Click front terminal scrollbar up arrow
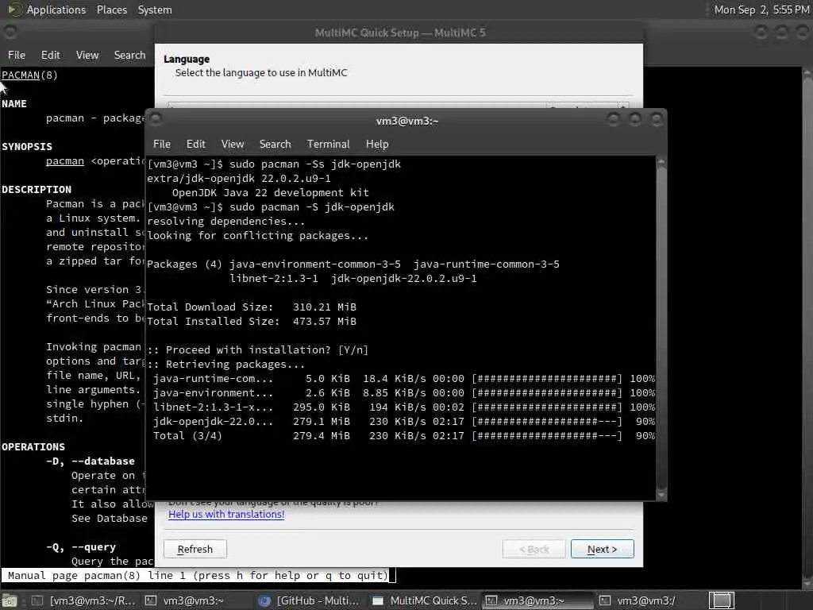The image size is (813, 610). pyautogui.click(x=661, y=162)
